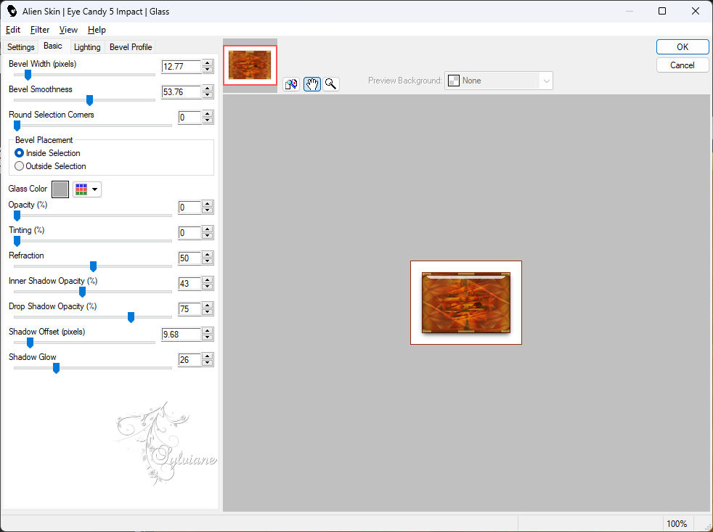713x532 pixels.
Task: Select the Zoom magnifier tool
Action: click(331, 84)
